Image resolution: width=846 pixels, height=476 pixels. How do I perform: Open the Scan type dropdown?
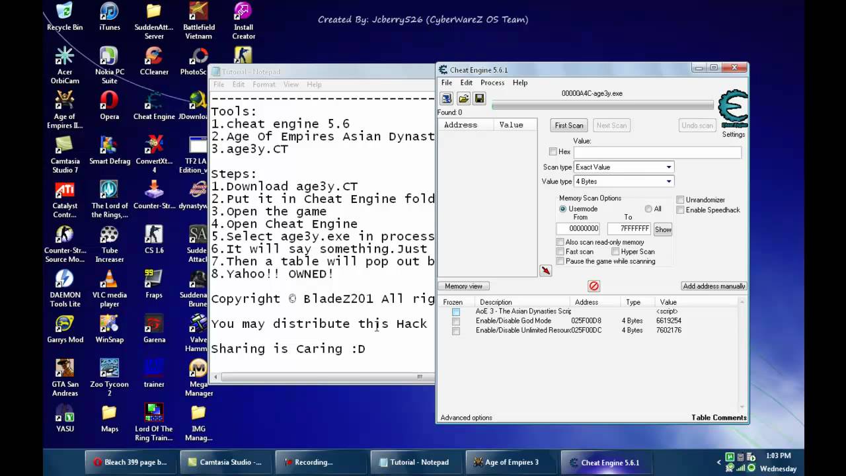pos(623,167)
